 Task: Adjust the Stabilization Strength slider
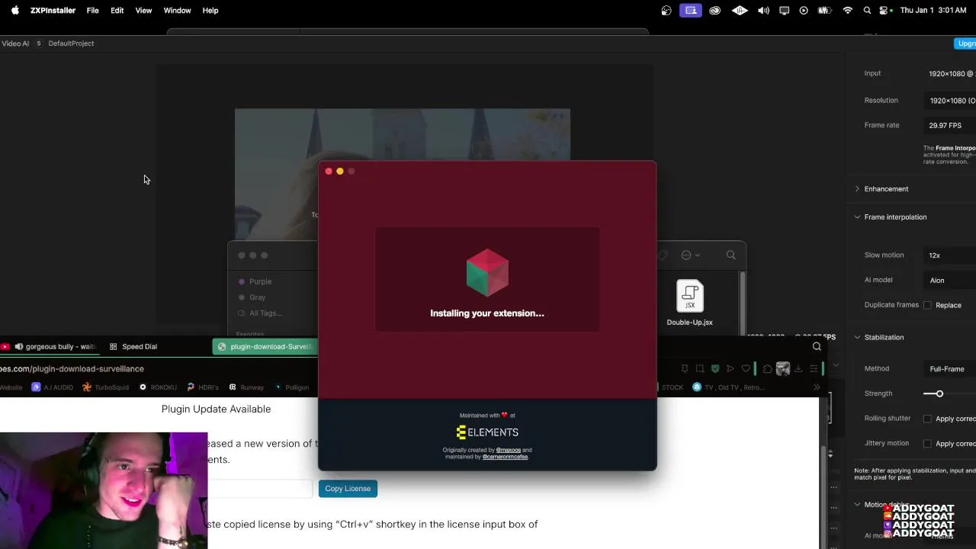939,393
